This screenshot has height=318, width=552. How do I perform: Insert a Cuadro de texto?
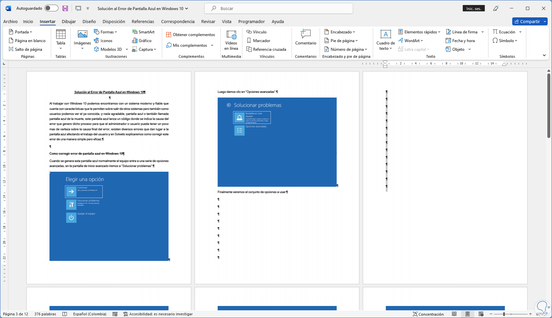(x=385, y=40)
